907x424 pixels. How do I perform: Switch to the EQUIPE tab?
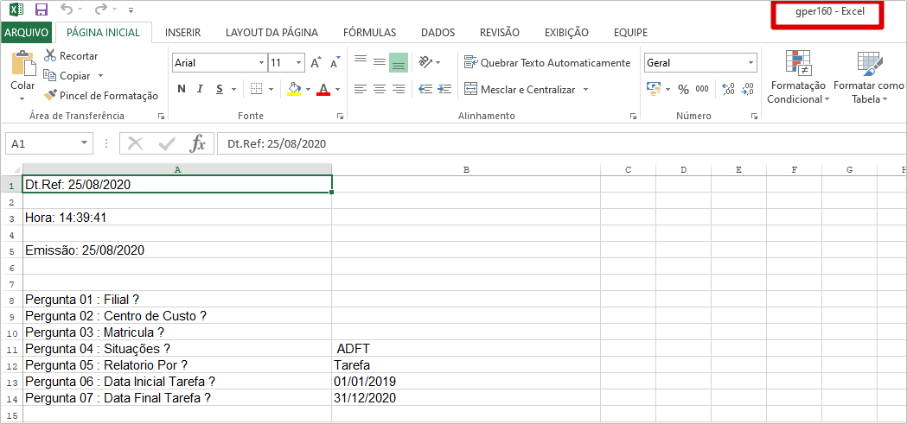click(x=630, y=32)
